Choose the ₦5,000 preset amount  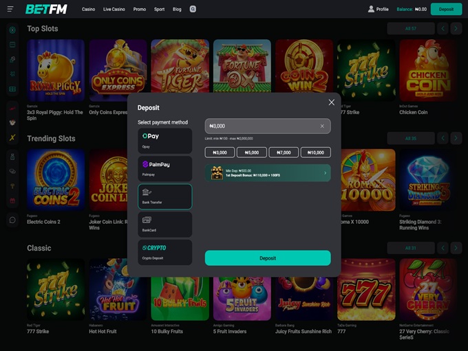(252, 152)
